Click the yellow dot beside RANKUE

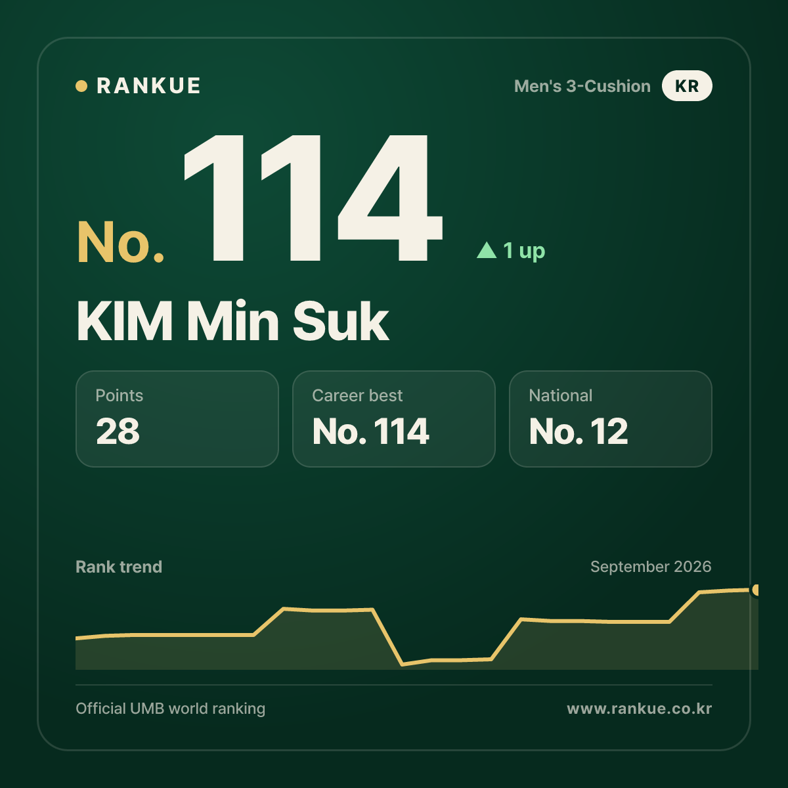pyautogui.click(x=81, y=86)
